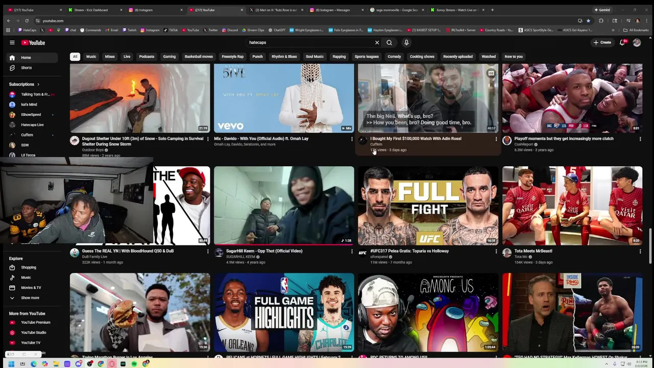
Task: Open the title Tota Meets MrBeast!
Action: point(533,251)
